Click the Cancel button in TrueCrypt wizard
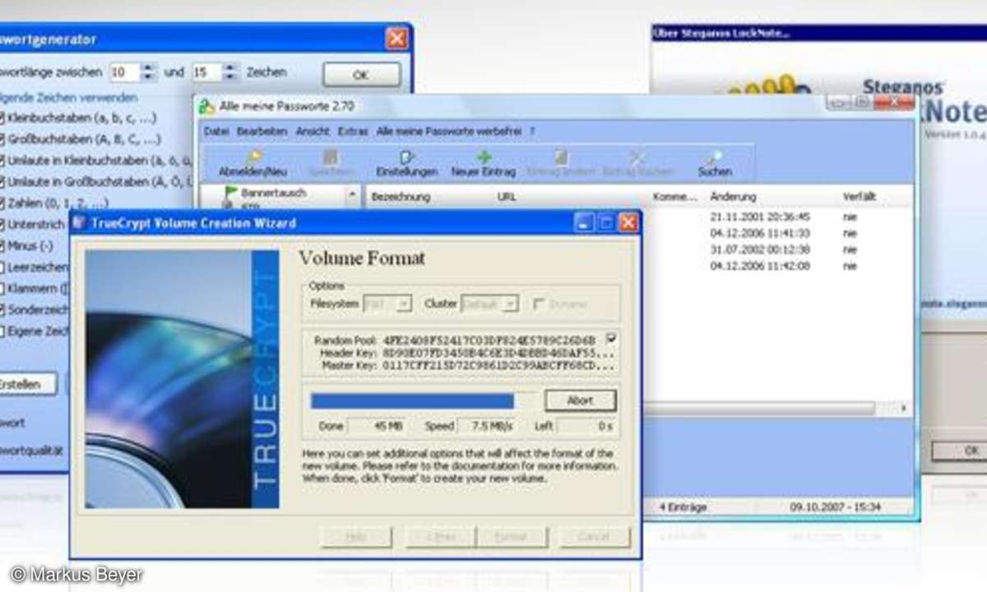 click(595, 537)
